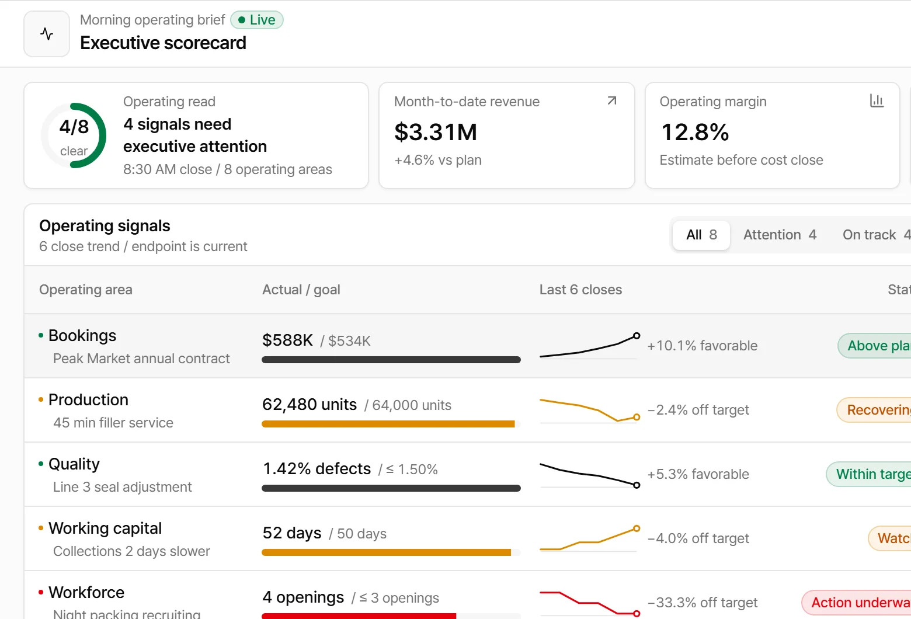Click the pulse activity icon in header
This screenshot has width=911, height=619.
47,34
